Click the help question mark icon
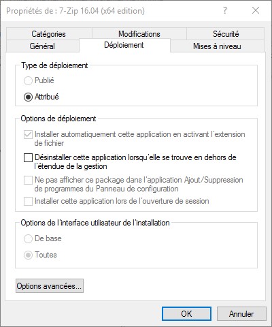The image size is (272, 327). click(224, 10)
